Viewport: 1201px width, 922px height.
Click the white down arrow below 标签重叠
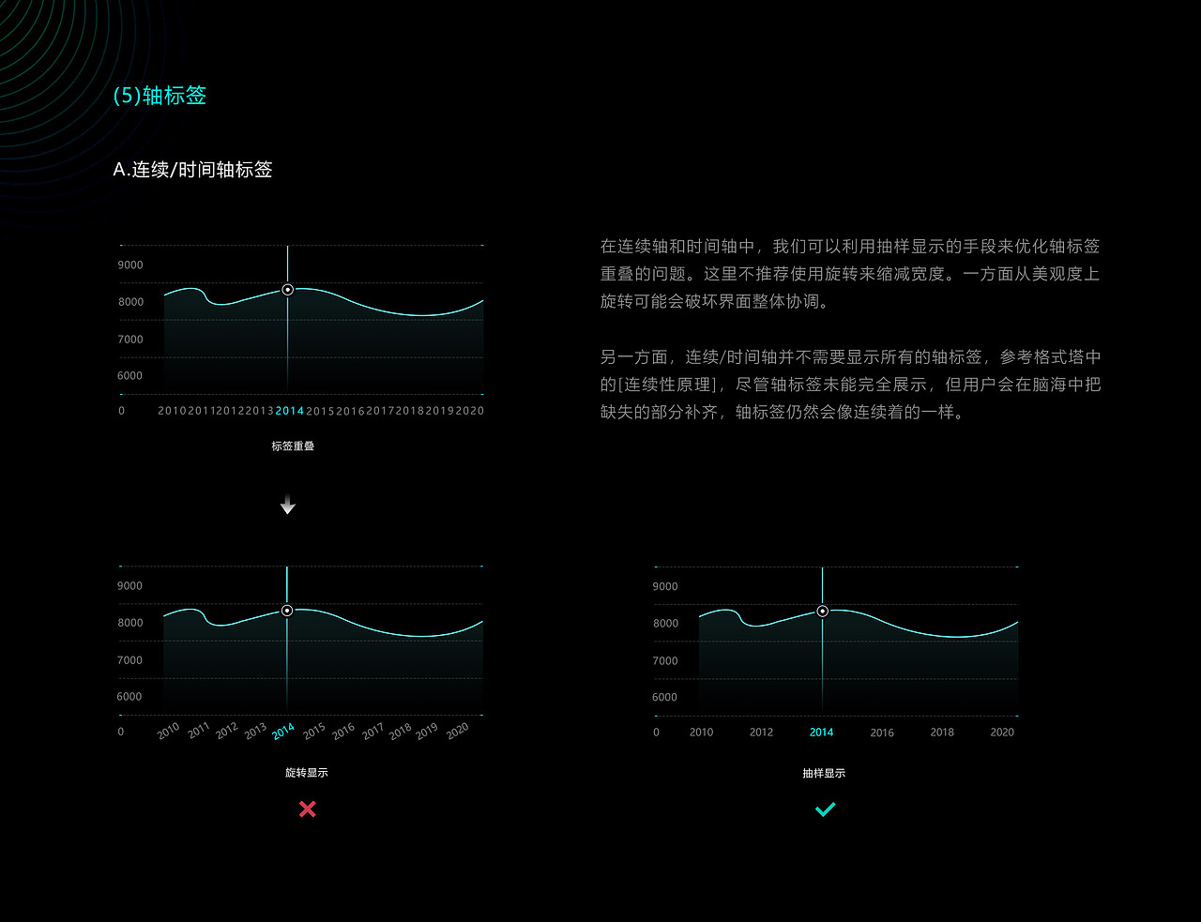coord(288,505)
